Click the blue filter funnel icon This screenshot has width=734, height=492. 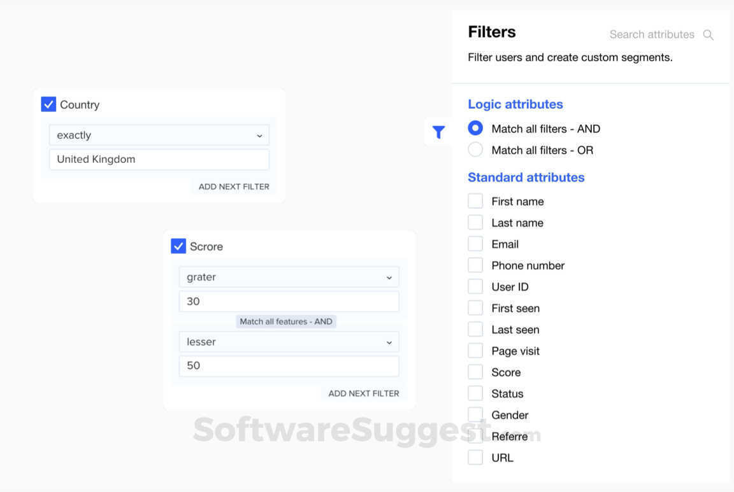(438, 132)
